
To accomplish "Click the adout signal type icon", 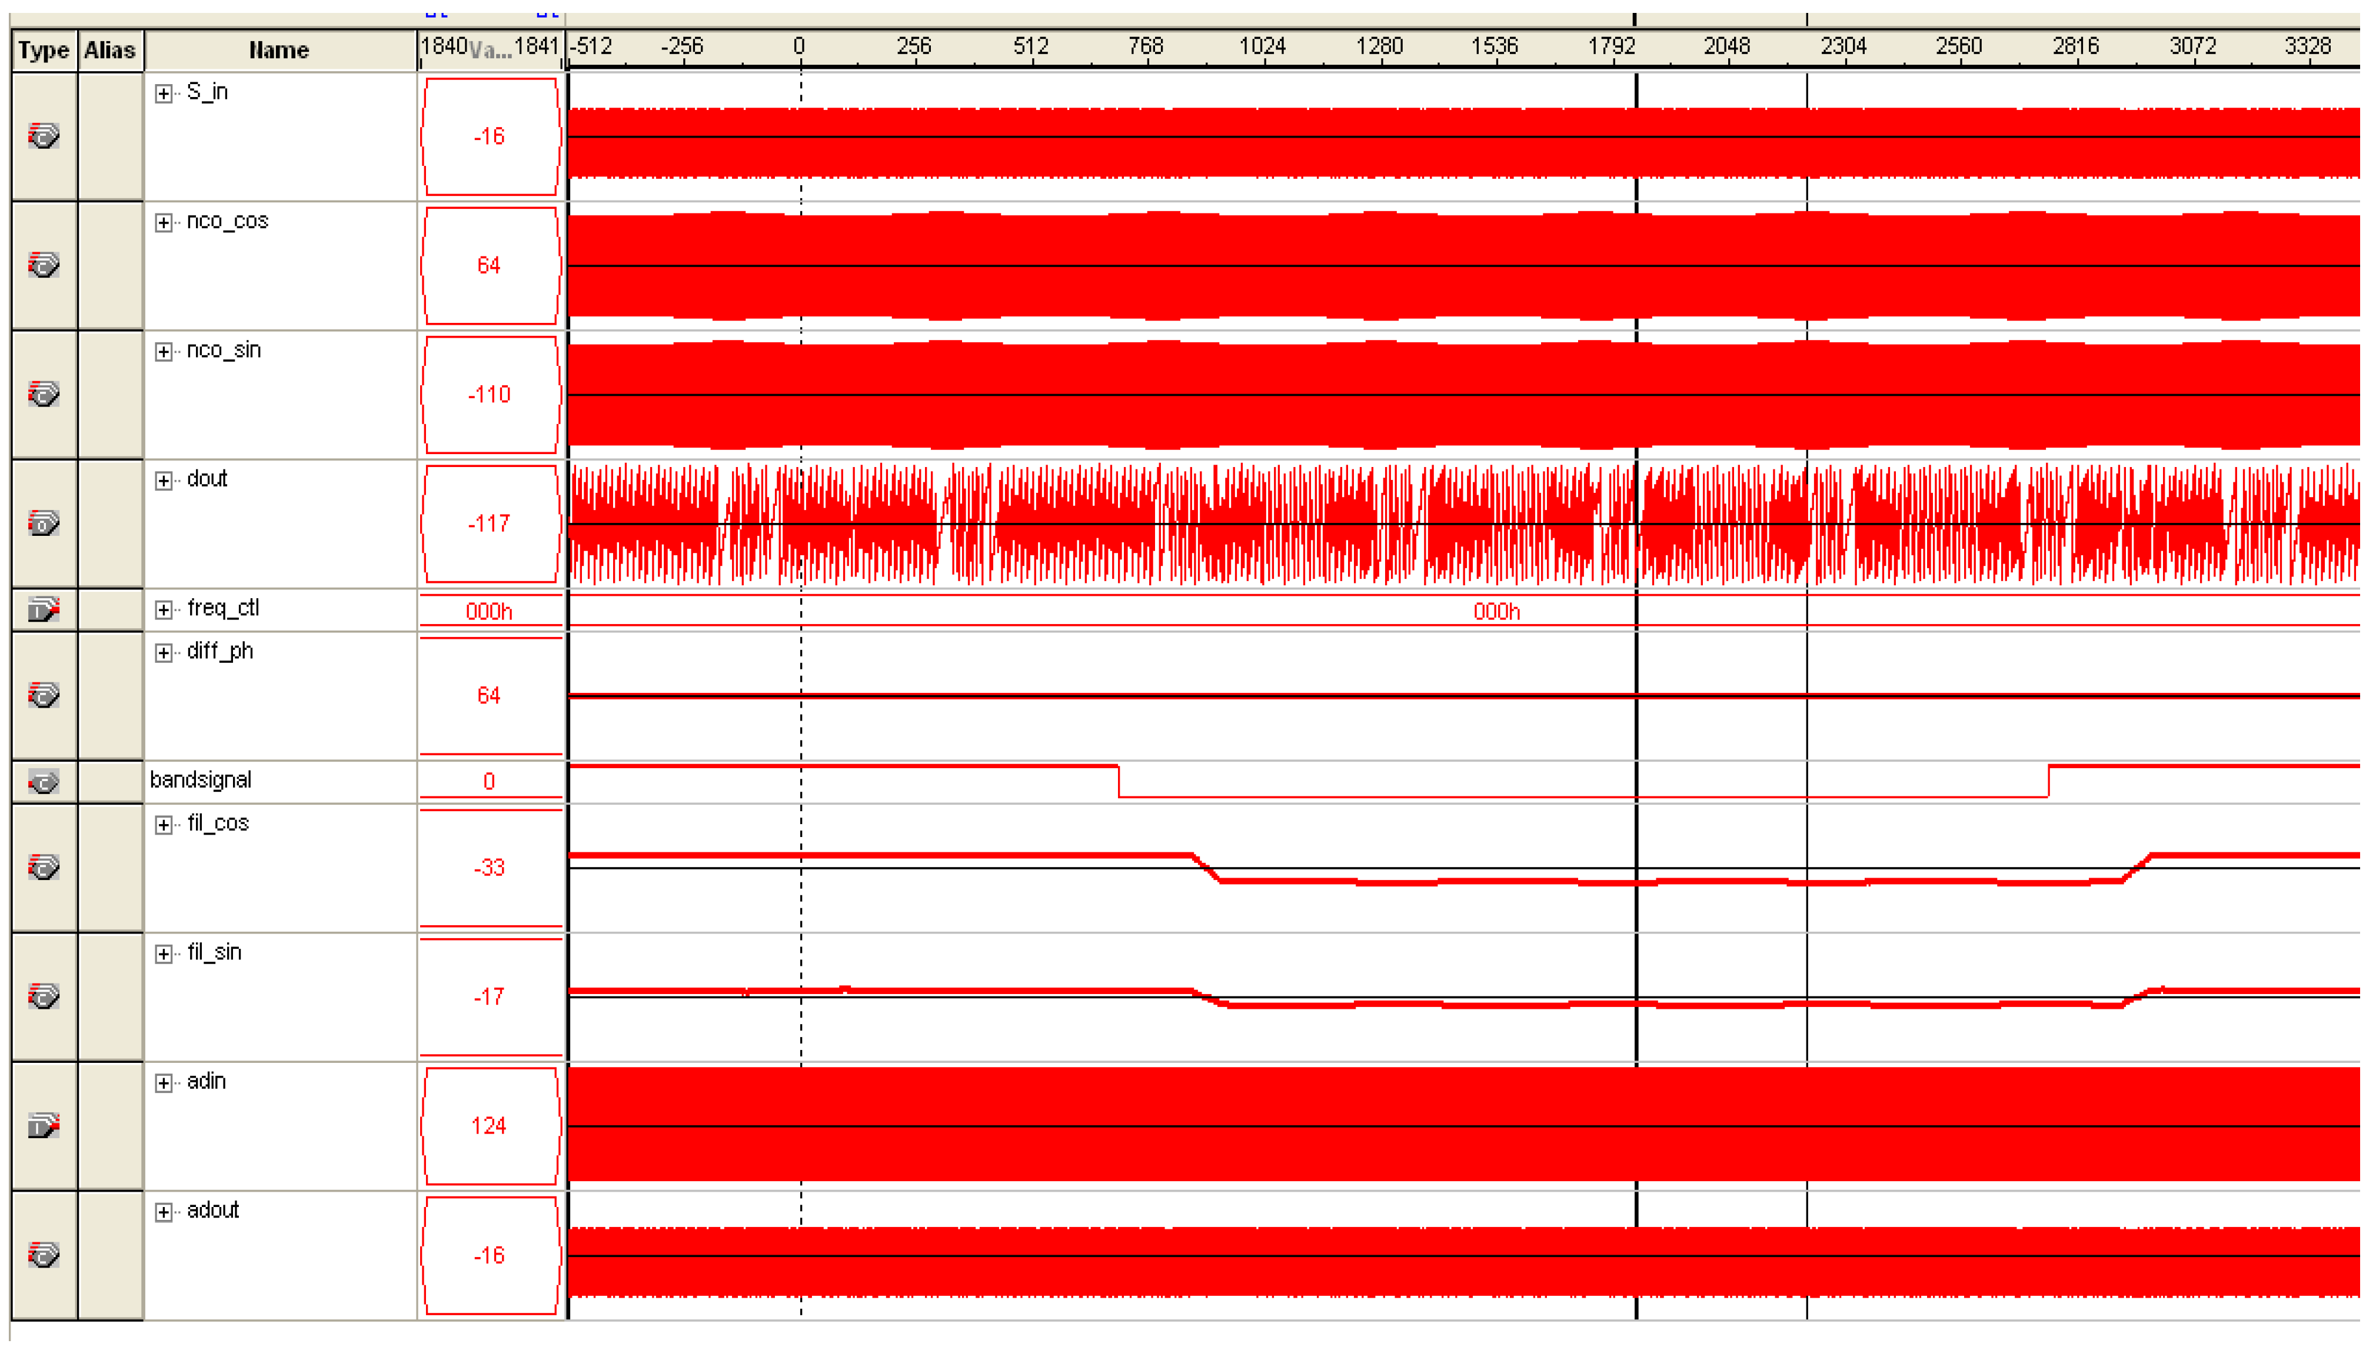I will coord(44,1255).
